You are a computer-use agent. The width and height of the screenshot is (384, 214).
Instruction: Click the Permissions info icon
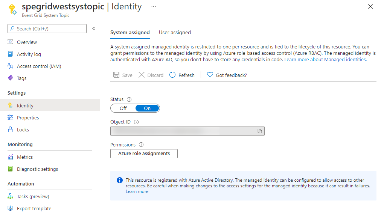click(141, 145)
